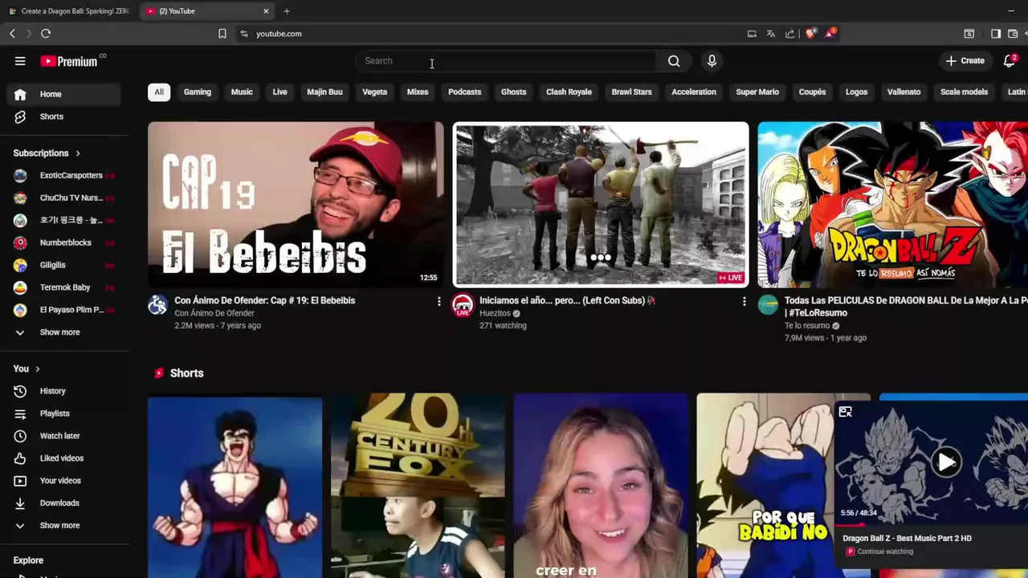Open ChuChu TV Nursery subscription channel
Screen dimensions: 1028x578
click(x=64, y=197)
